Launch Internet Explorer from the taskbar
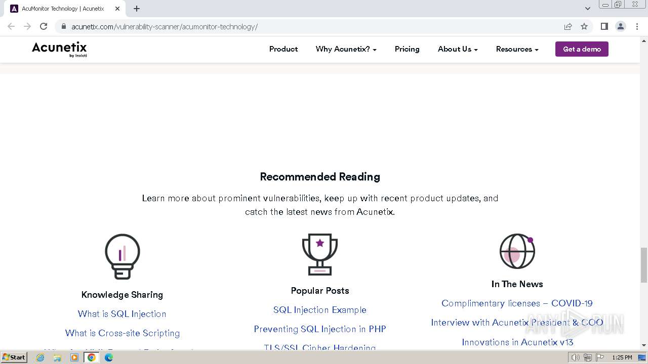This screenshot has width=648, height=364. pos(40,357)
